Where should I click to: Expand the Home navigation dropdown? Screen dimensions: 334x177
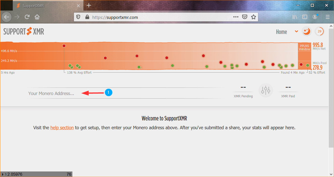click(296, 32)
